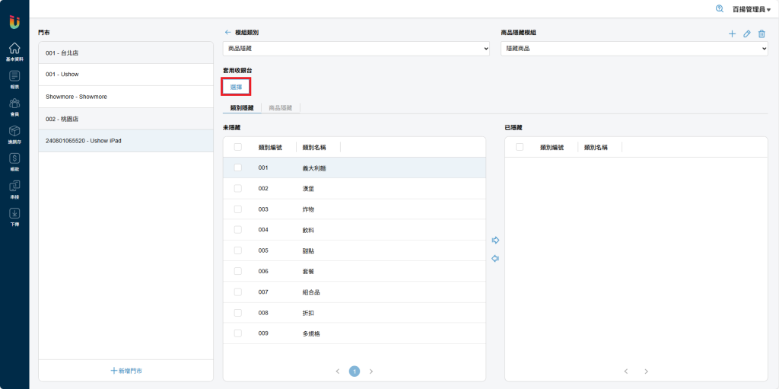Move selected categories right with arrow
779x389 pixels.
pyautogui.click(x=495, y=240)
